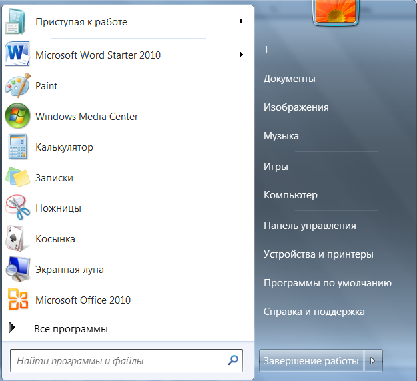Open Программы по умолчанию
Screen dimensions: 417x381
pos(328,283)
